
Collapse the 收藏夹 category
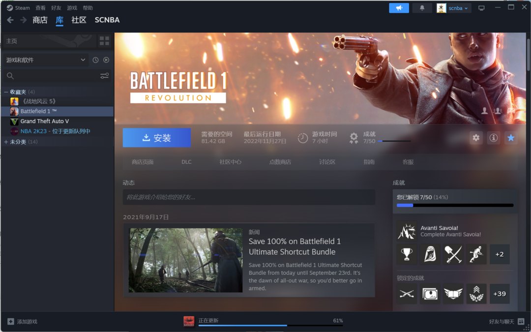pyautogui.click(x=6, y=92)
